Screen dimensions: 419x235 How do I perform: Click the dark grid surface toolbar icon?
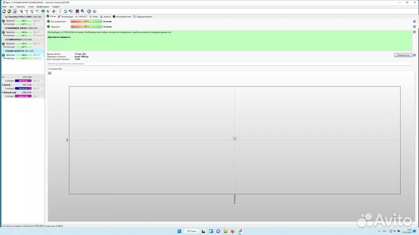tap(77, 11)
